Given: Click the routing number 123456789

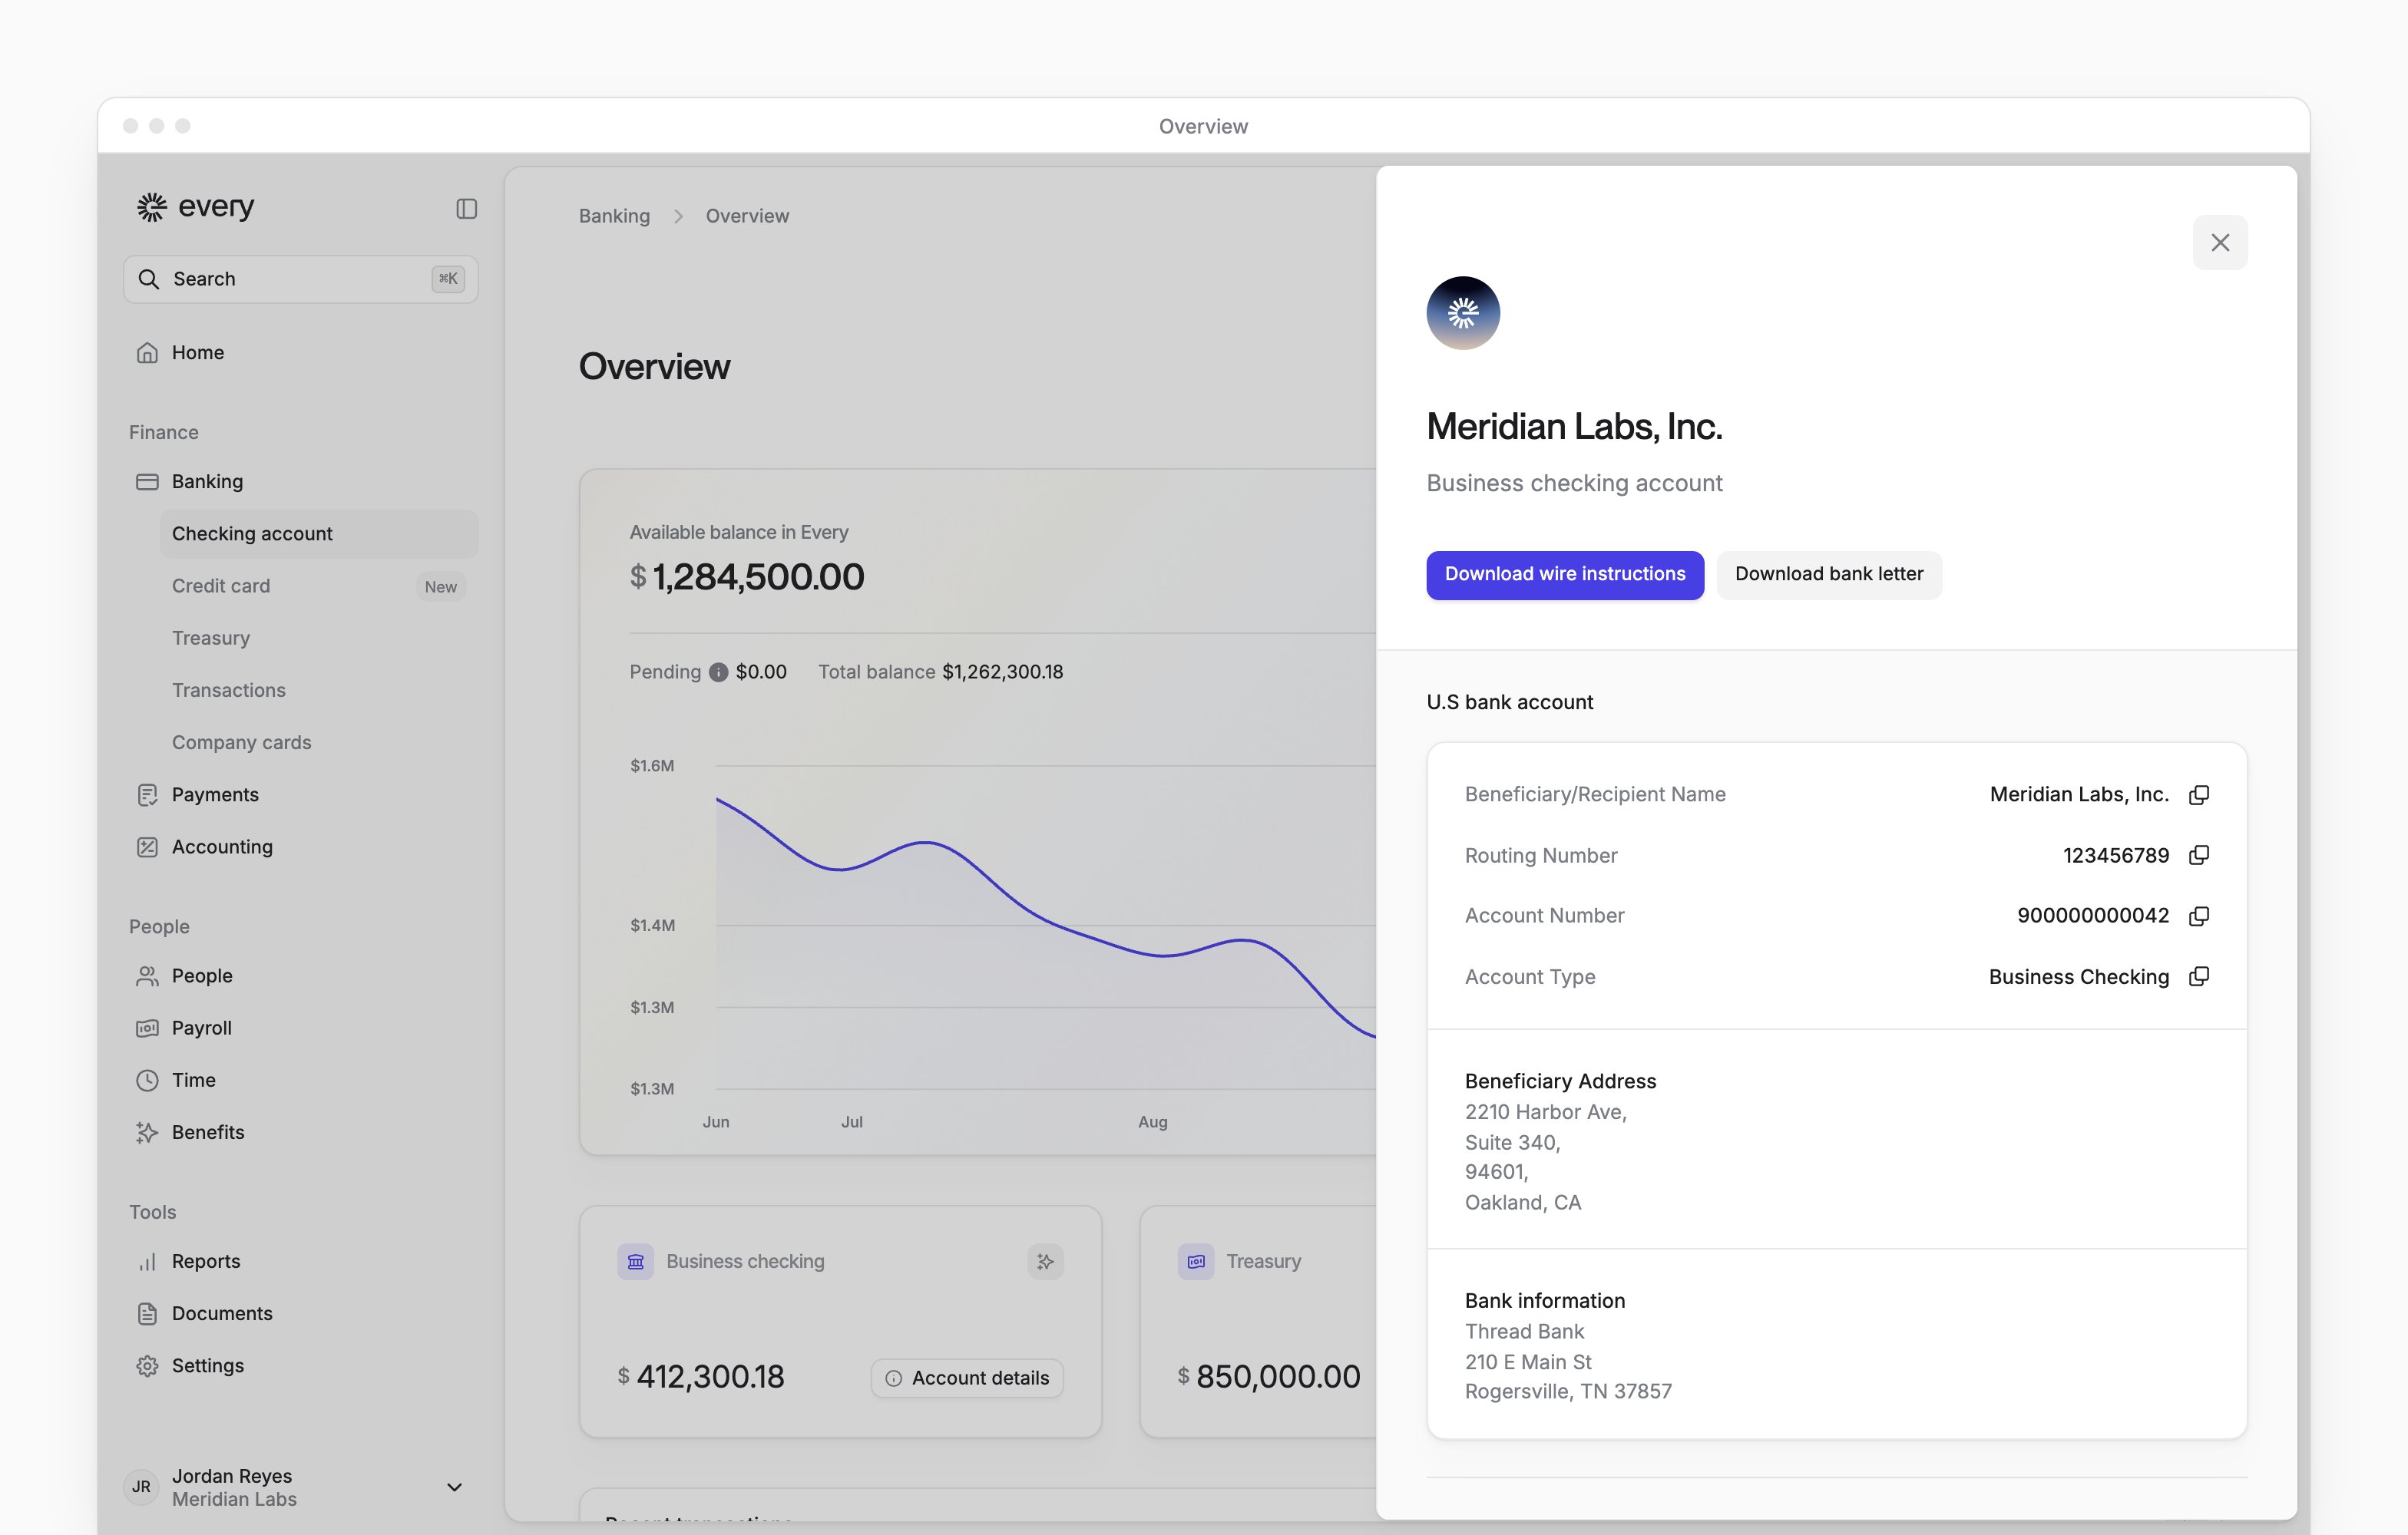Looking at the screenshot, I should click(x=2116, y=856).
